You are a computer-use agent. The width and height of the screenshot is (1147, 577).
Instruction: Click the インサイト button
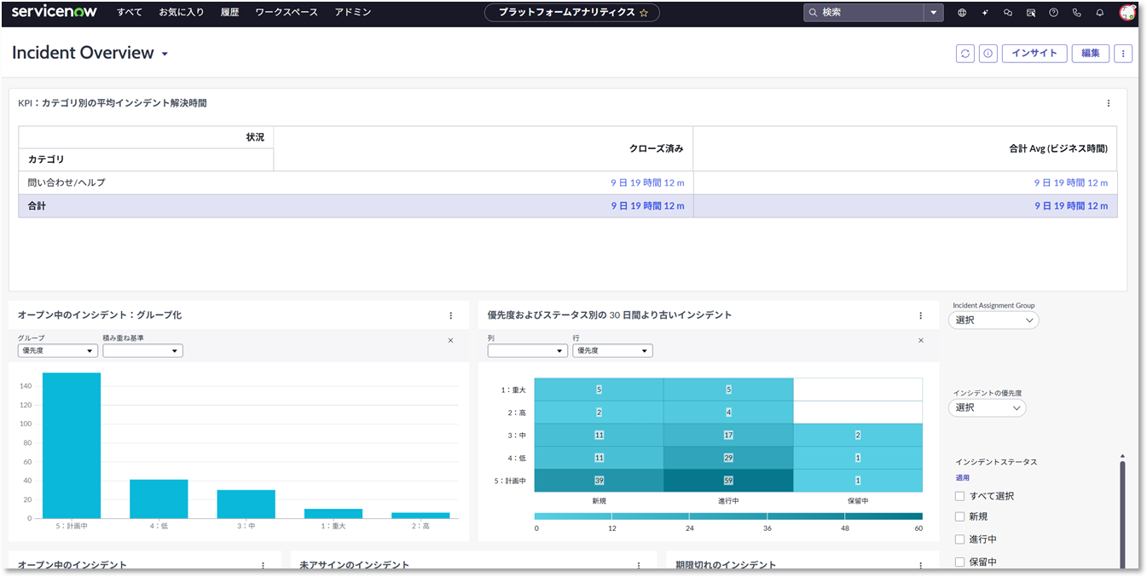click(1034, 53)
